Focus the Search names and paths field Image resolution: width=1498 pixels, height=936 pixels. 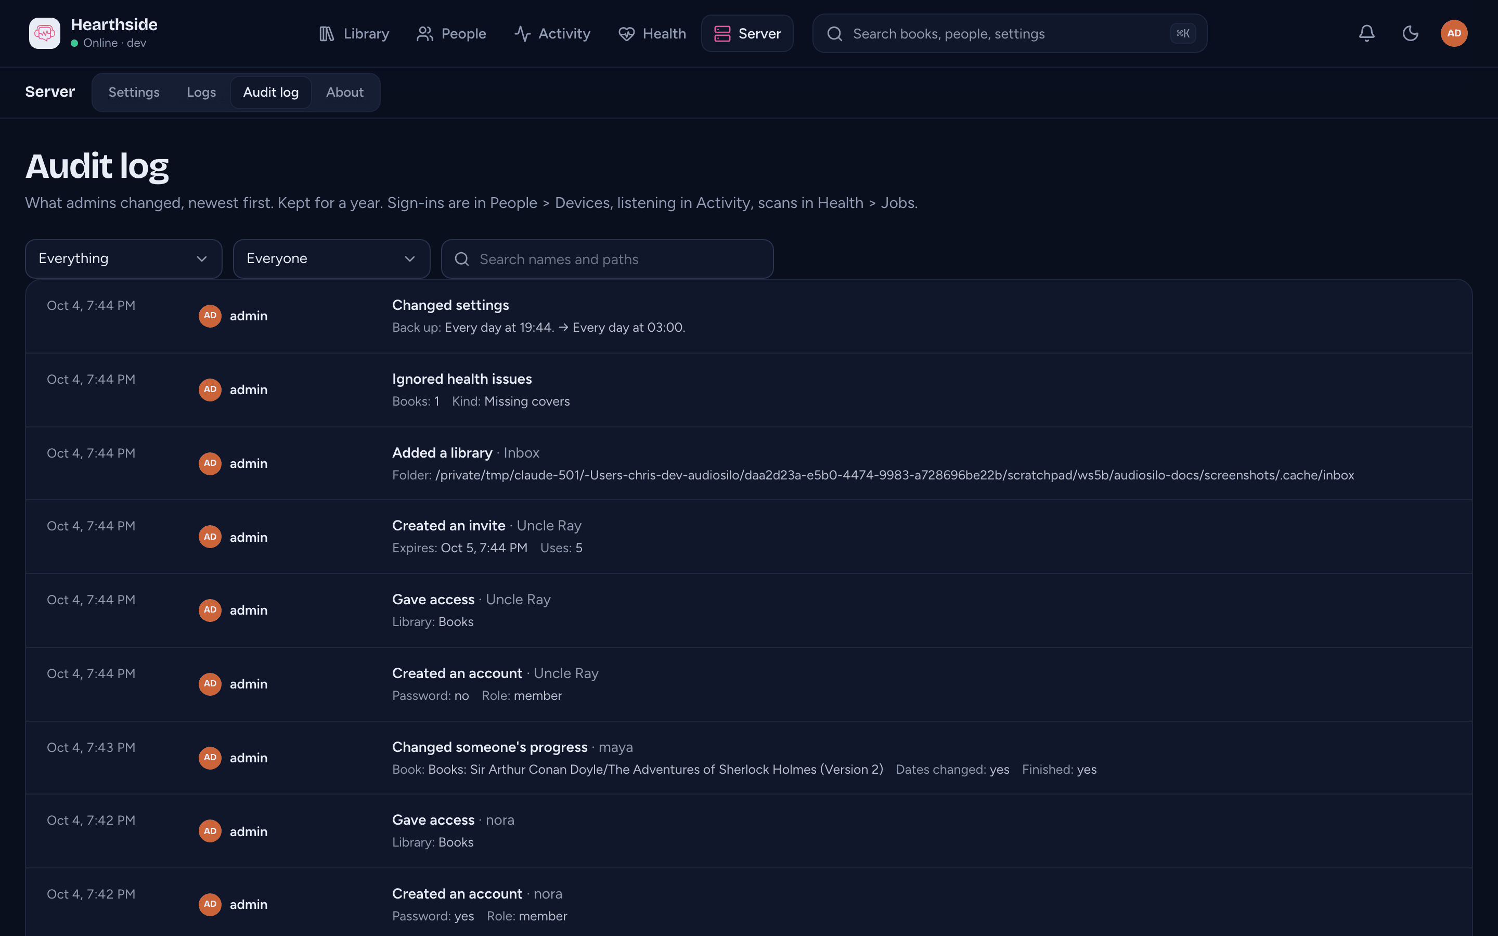pyautogui.click(x=607, y=259)
